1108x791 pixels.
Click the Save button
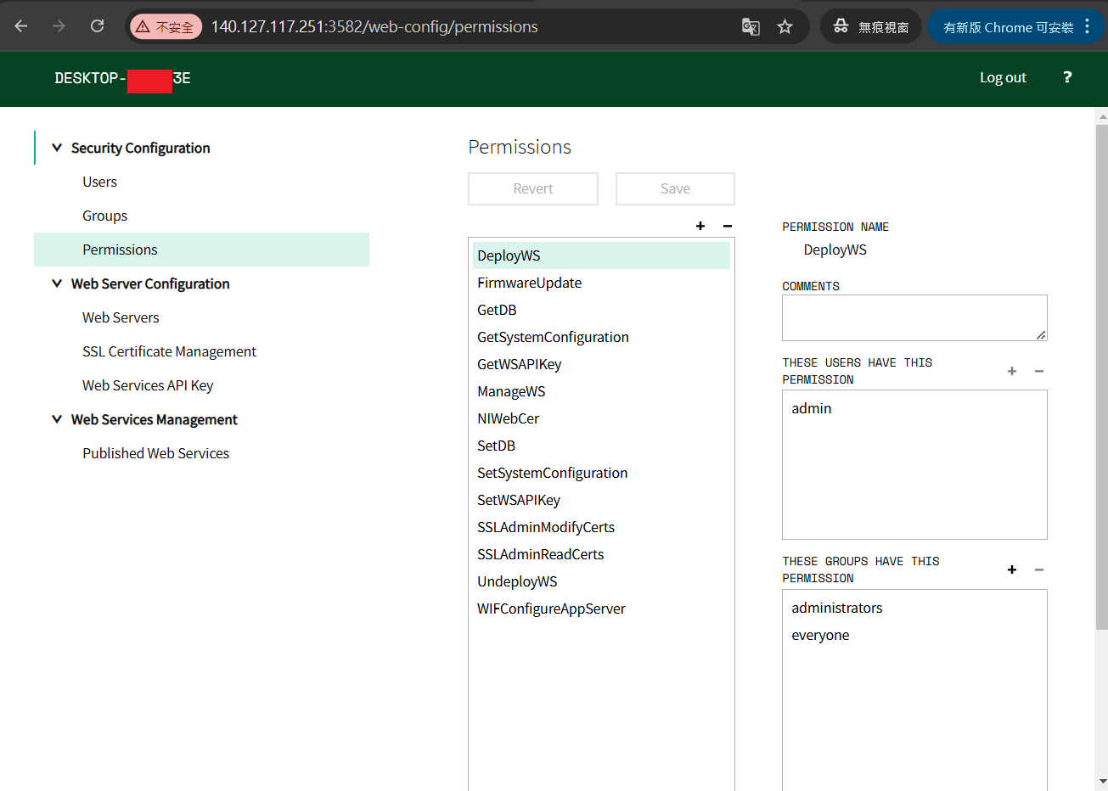[x=675, y=188]
